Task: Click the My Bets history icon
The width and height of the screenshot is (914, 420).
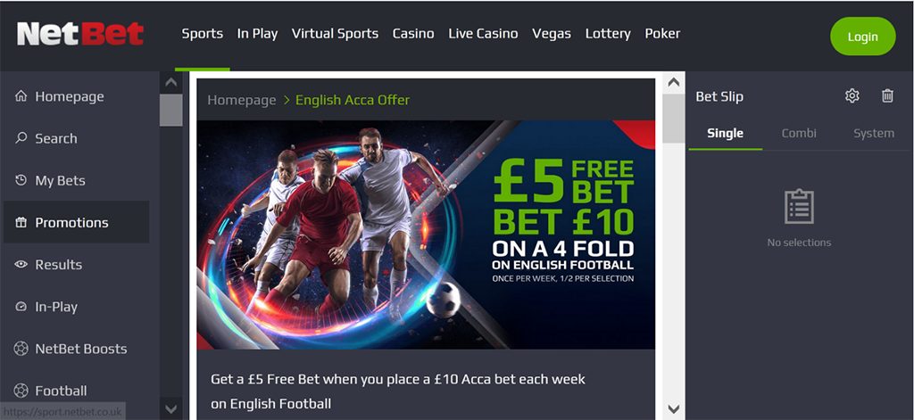Action: click(21, 180)
